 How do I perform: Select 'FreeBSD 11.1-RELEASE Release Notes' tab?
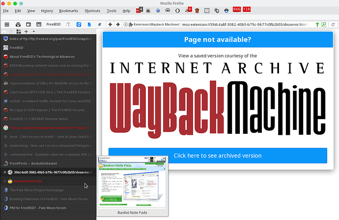[x=48, y=119]
